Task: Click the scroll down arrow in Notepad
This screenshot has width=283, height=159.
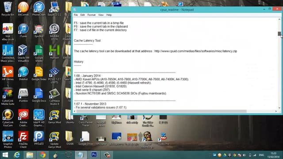Action: coord(279,108)
